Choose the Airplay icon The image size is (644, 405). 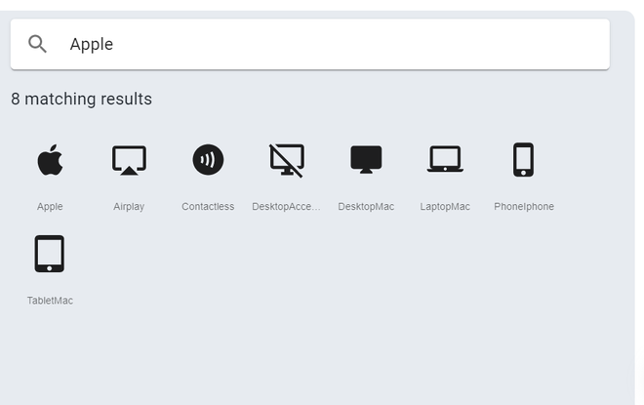click(x=129, y=160)
